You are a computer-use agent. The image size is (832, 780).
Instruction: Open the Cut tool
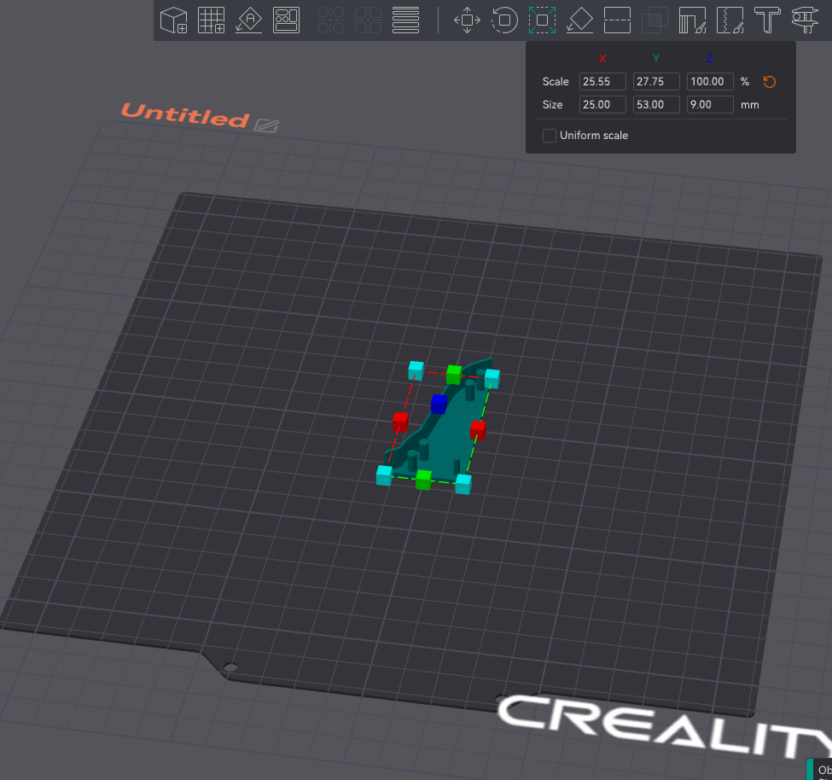[x=617, y=20]
